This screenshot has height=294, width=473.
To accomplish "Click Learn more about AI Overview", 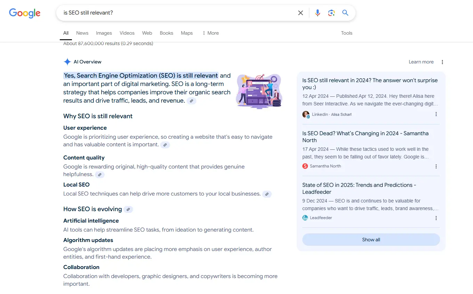I will tap(421, 62).
